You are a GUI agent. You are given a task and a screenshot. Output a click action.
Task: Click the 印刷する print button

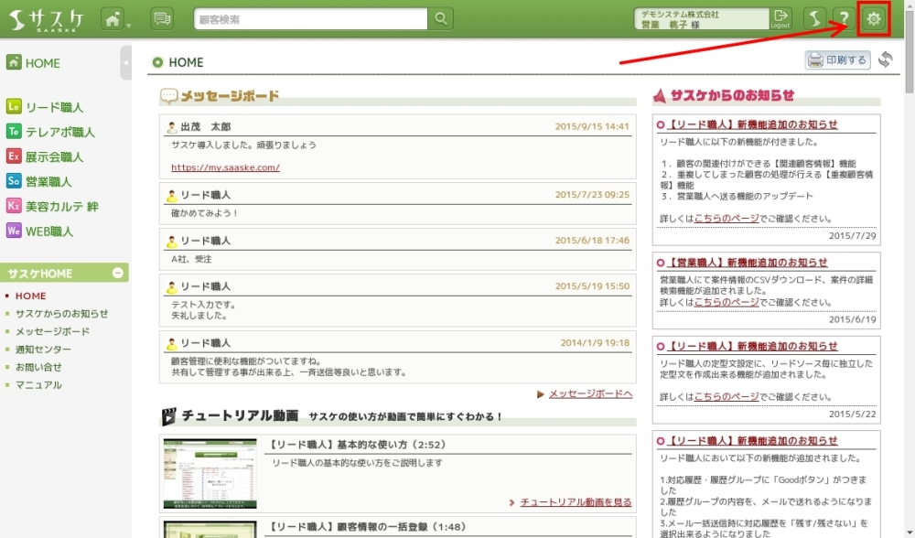(x=837, y=60)
